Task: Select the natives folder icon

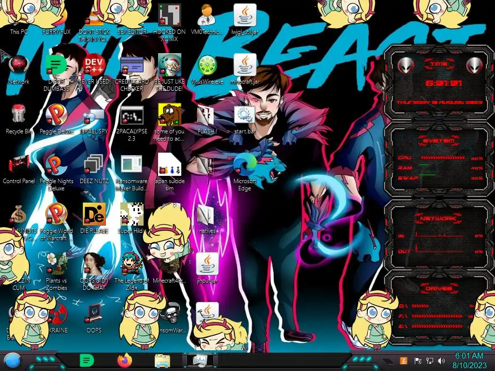Action: coord(207,219)
